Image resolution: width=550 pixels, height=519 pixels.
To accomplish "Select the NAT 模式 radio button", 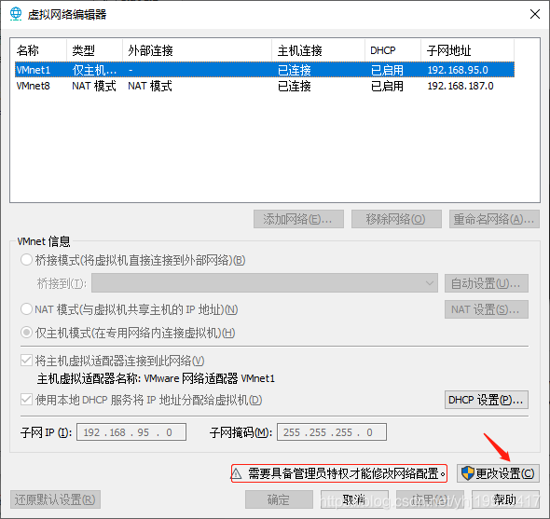I will [x=27, y=309].
